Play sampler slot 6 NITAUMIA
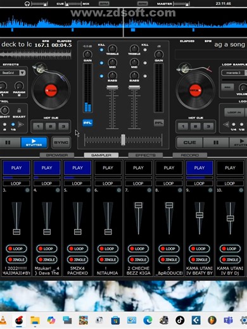247x329 pixels. pyautogui.click(x=108, y=168)
